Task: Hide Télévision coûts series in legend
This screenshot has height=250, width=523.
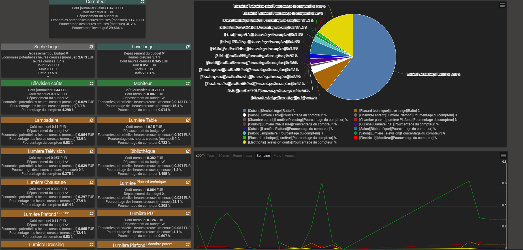Action: tap(292, 142)
